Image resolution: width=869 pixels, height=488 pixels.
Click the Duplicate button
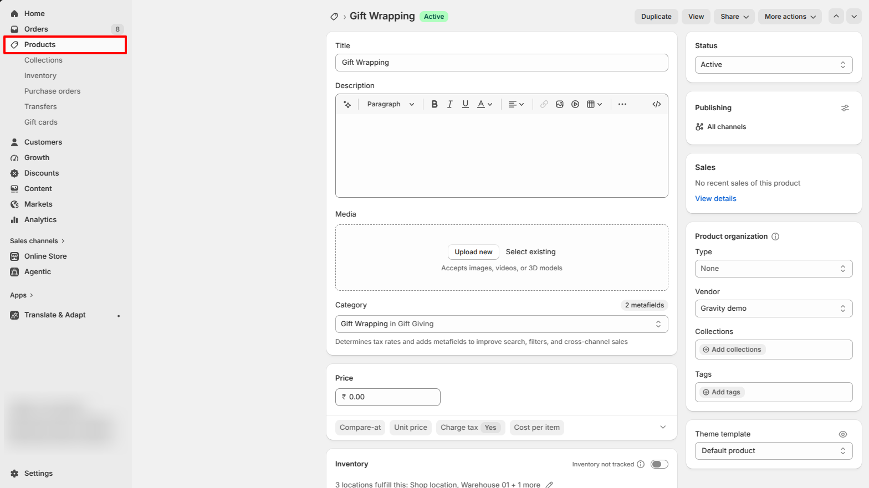(x=656, y=17)
